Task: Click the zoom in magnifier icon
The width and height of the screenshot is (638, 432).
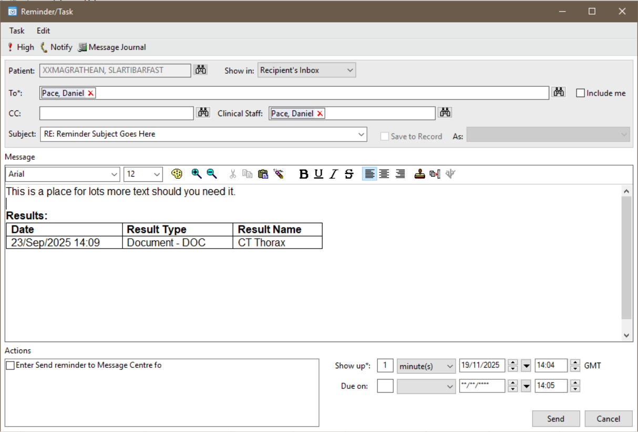Action: [x=197, y=174]
